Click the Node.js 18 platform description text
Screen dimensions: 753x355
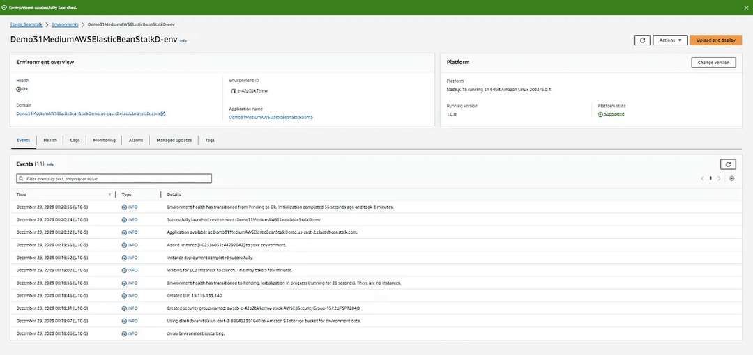[499, 90]
